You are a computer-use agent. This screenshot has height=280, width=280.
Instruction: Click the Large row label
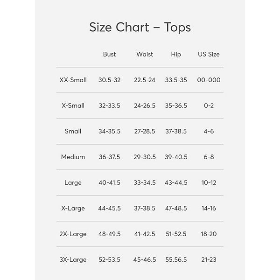click(x=73, y=182)
